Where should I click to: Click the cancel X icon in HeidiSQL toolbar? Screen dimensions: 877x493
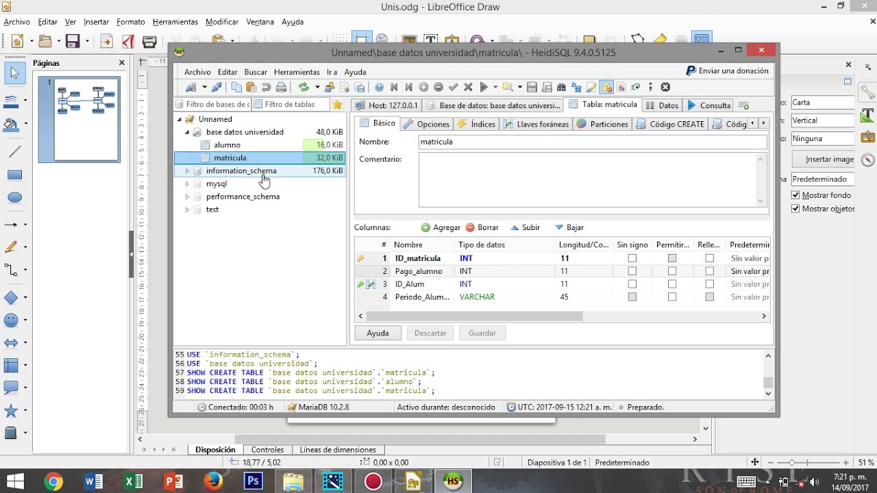click(469, 87)
